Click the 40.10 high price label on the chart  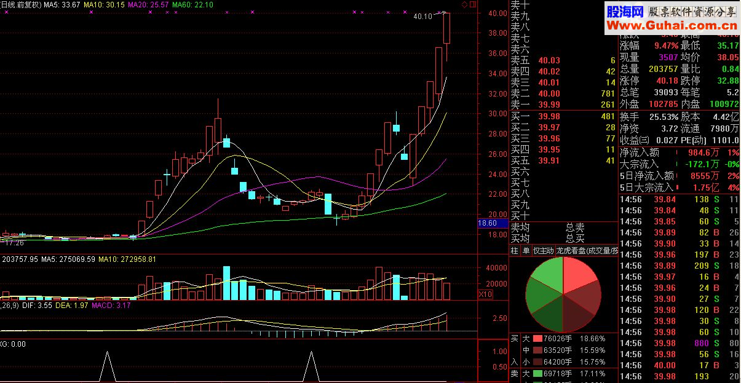(422, 17)
